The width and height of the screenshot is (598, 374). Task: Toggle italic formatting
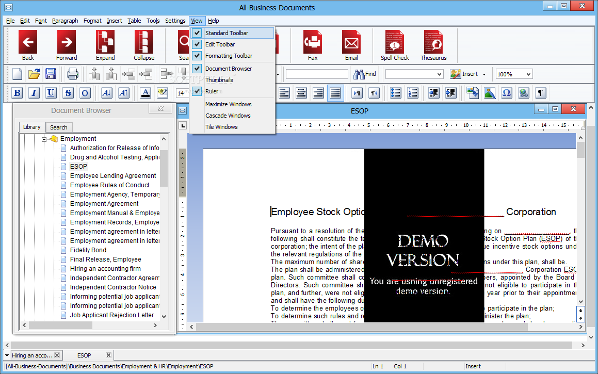(34, 93)
